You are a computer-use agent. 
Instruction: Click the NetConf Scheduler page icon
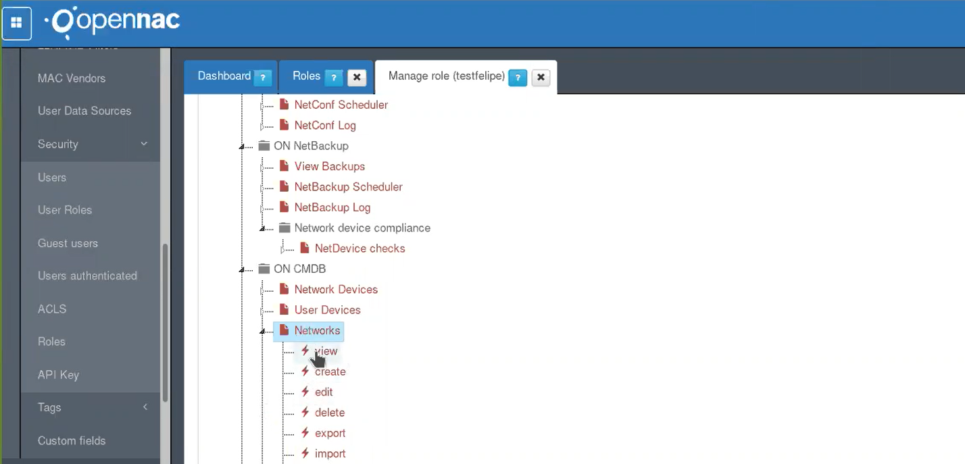coord(284,105)
